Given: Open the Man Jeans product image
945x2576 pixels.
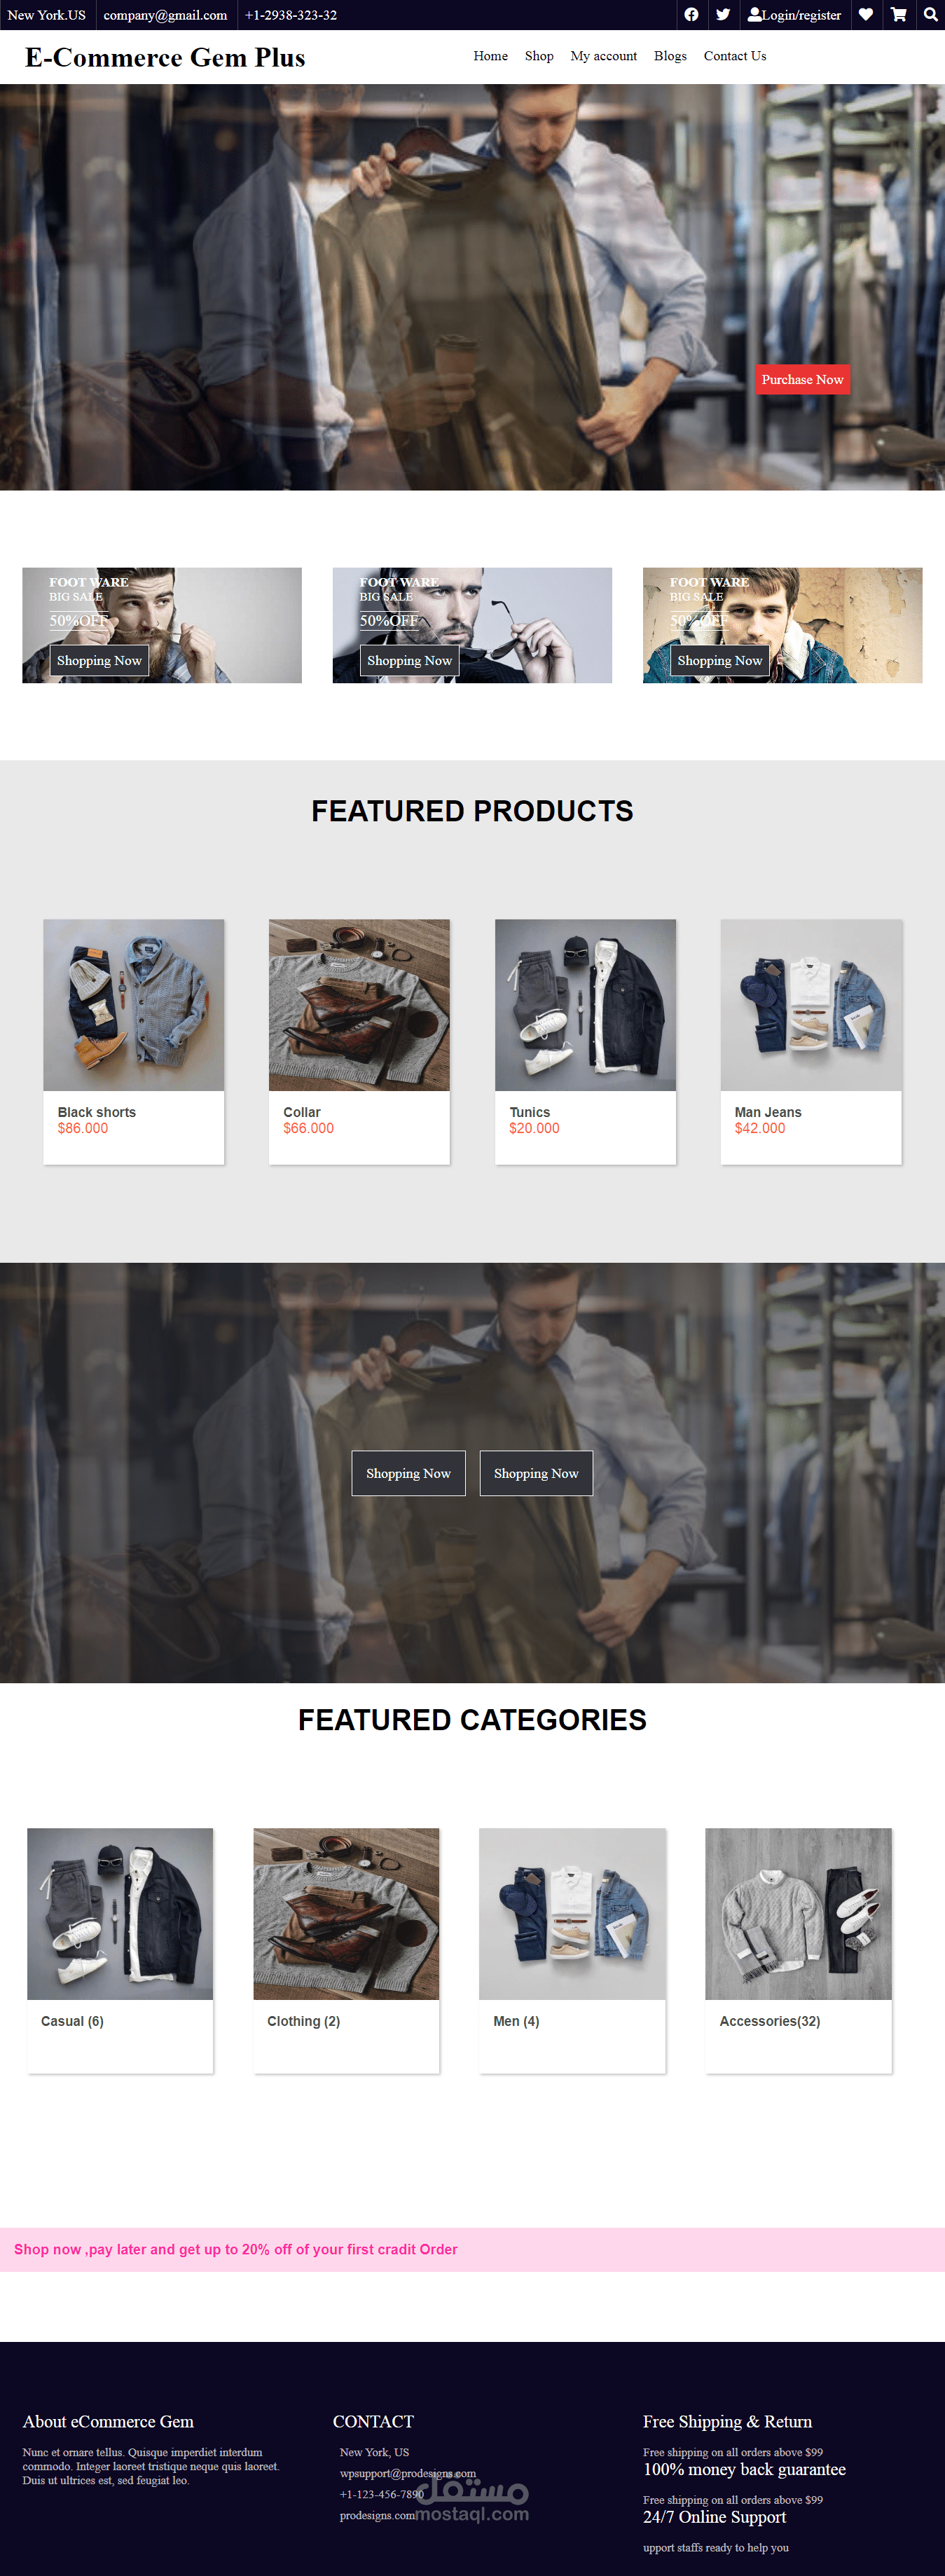Looking at the screenshot, I should pos(811,1005).
